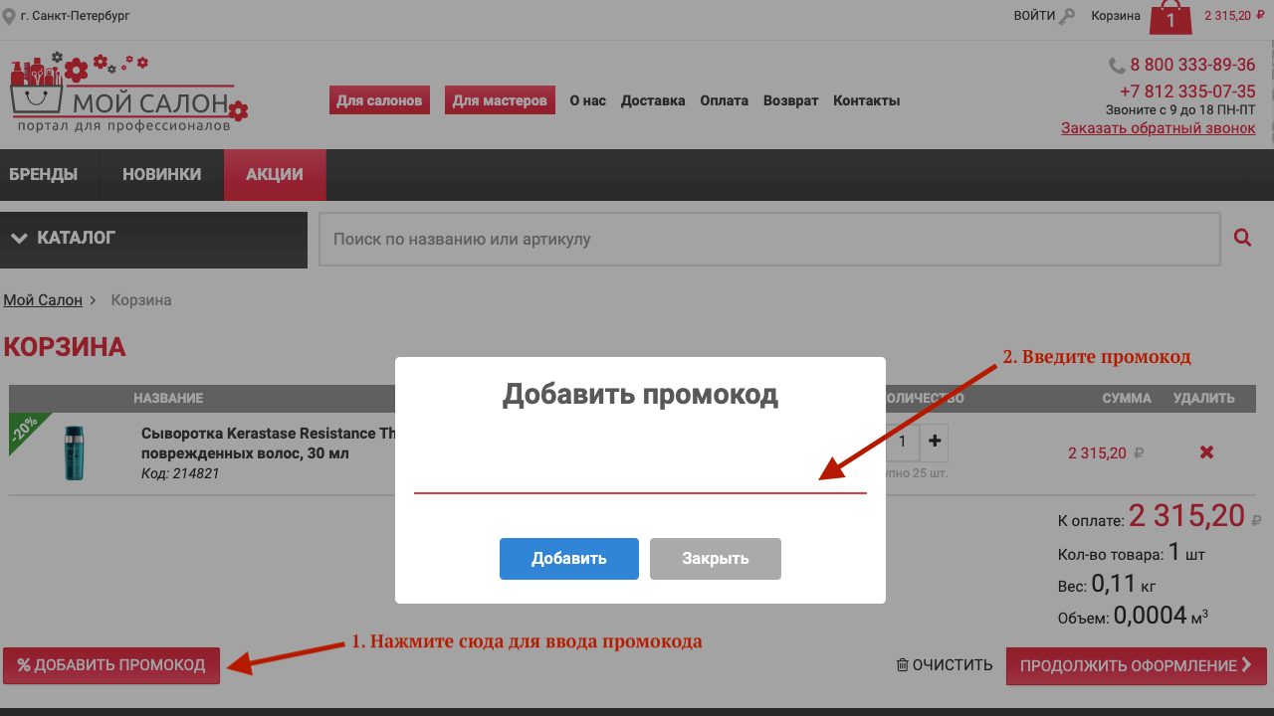Switch to Акции tab
This screenshot has width=1274, height=716.
click(275, 175)
